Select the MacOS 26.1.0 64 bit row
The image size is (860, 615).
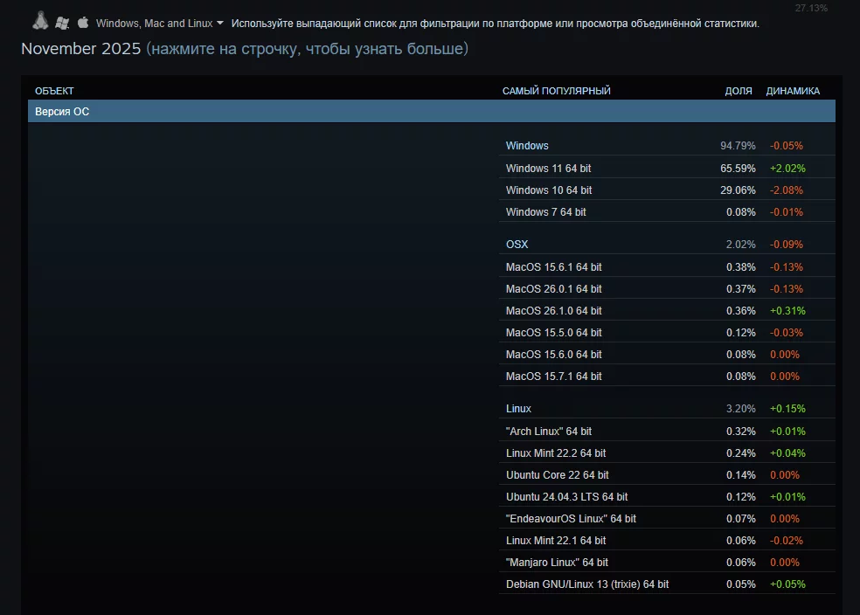(553, 311)
